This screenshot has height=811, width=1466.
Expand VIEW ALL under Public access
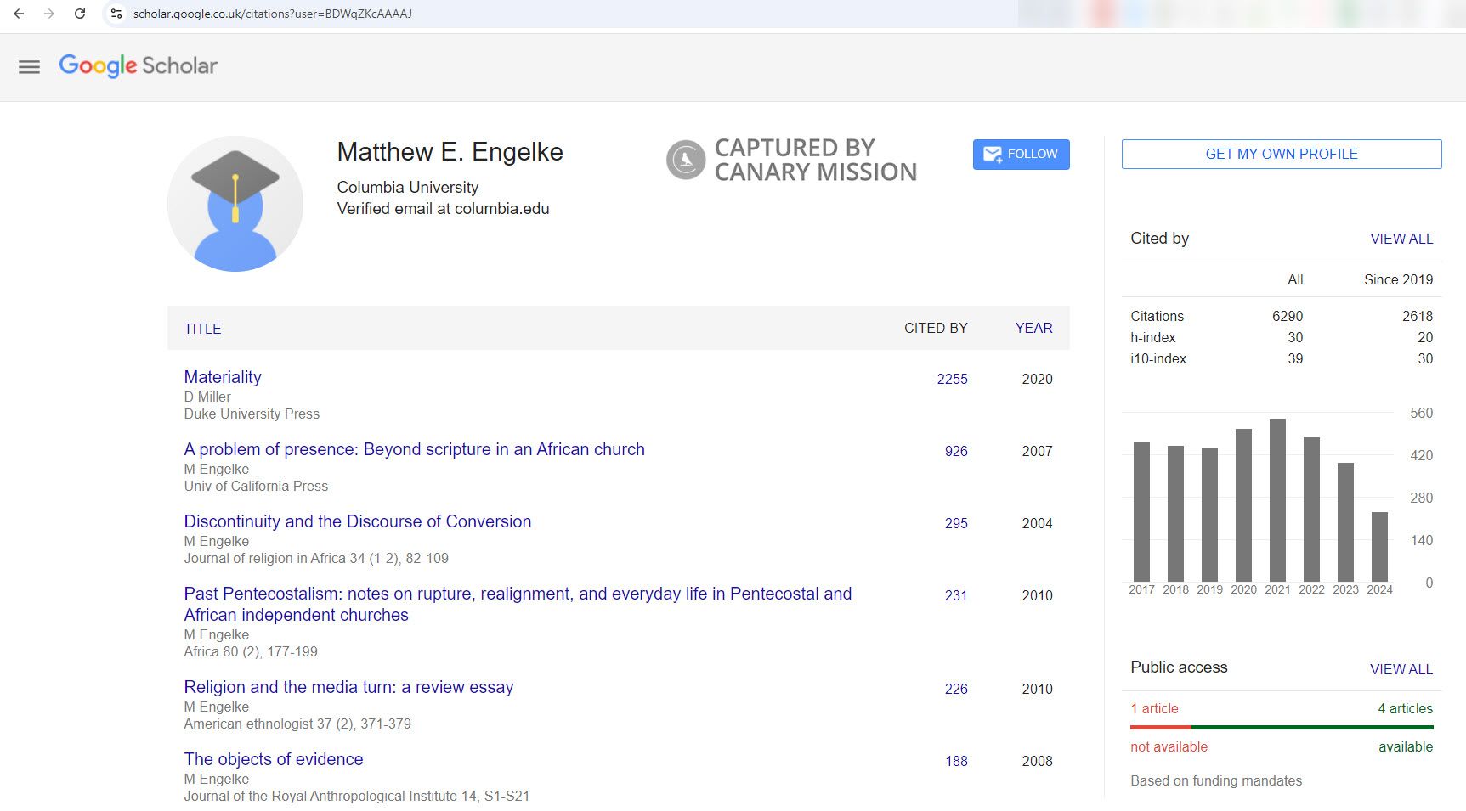point(1401,669)
